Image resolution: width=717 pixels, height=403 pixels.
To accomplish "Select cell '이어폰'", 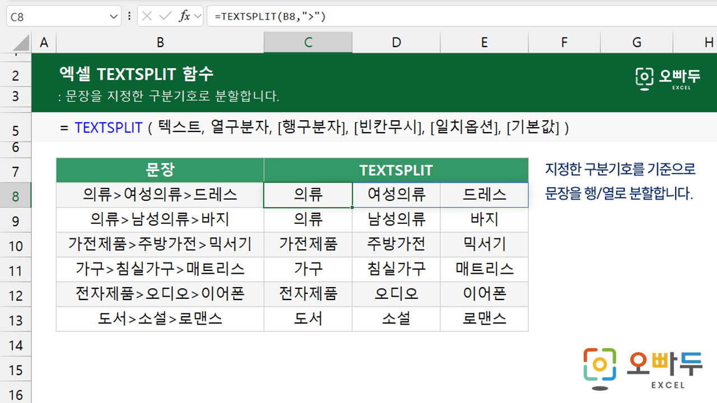I will (x=485, y=294).
